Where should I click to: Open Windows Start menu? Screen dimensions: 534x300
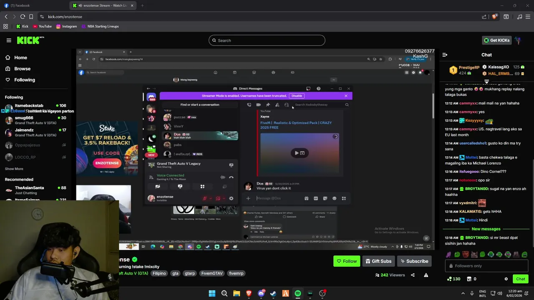212,293
